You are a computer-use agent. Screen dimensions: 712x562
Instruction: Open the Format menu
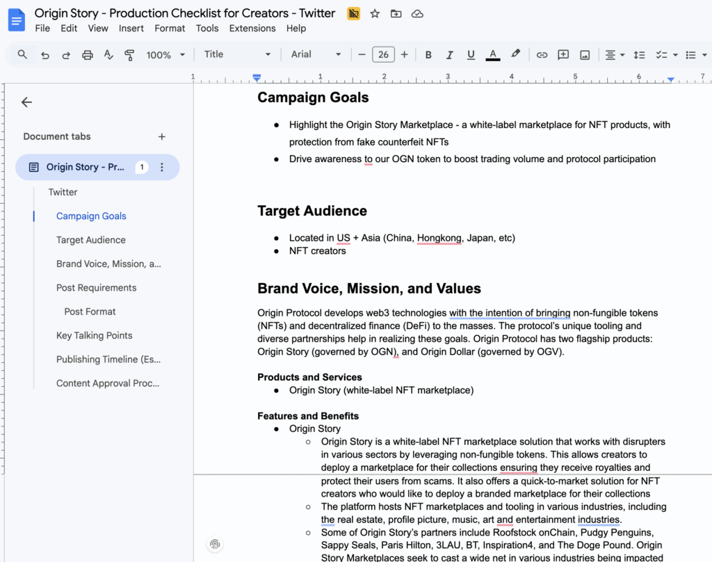point(170,29)
